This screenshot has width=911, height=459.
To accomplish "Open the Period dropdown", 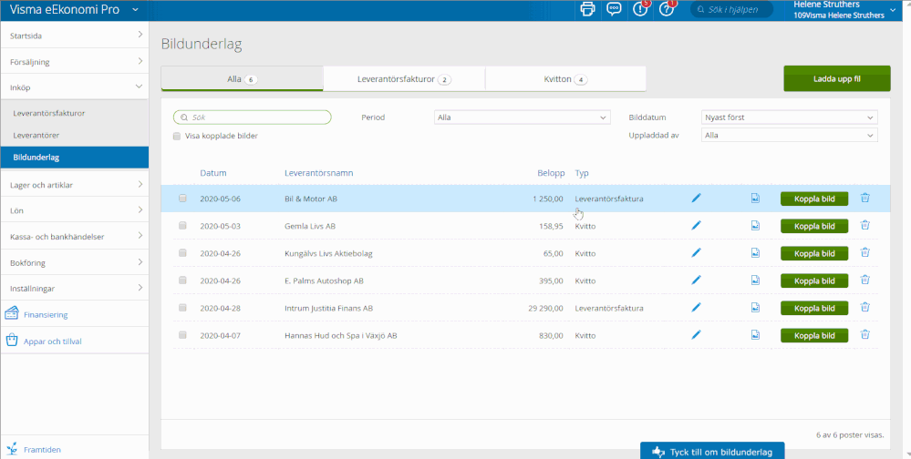I will 522,117.
